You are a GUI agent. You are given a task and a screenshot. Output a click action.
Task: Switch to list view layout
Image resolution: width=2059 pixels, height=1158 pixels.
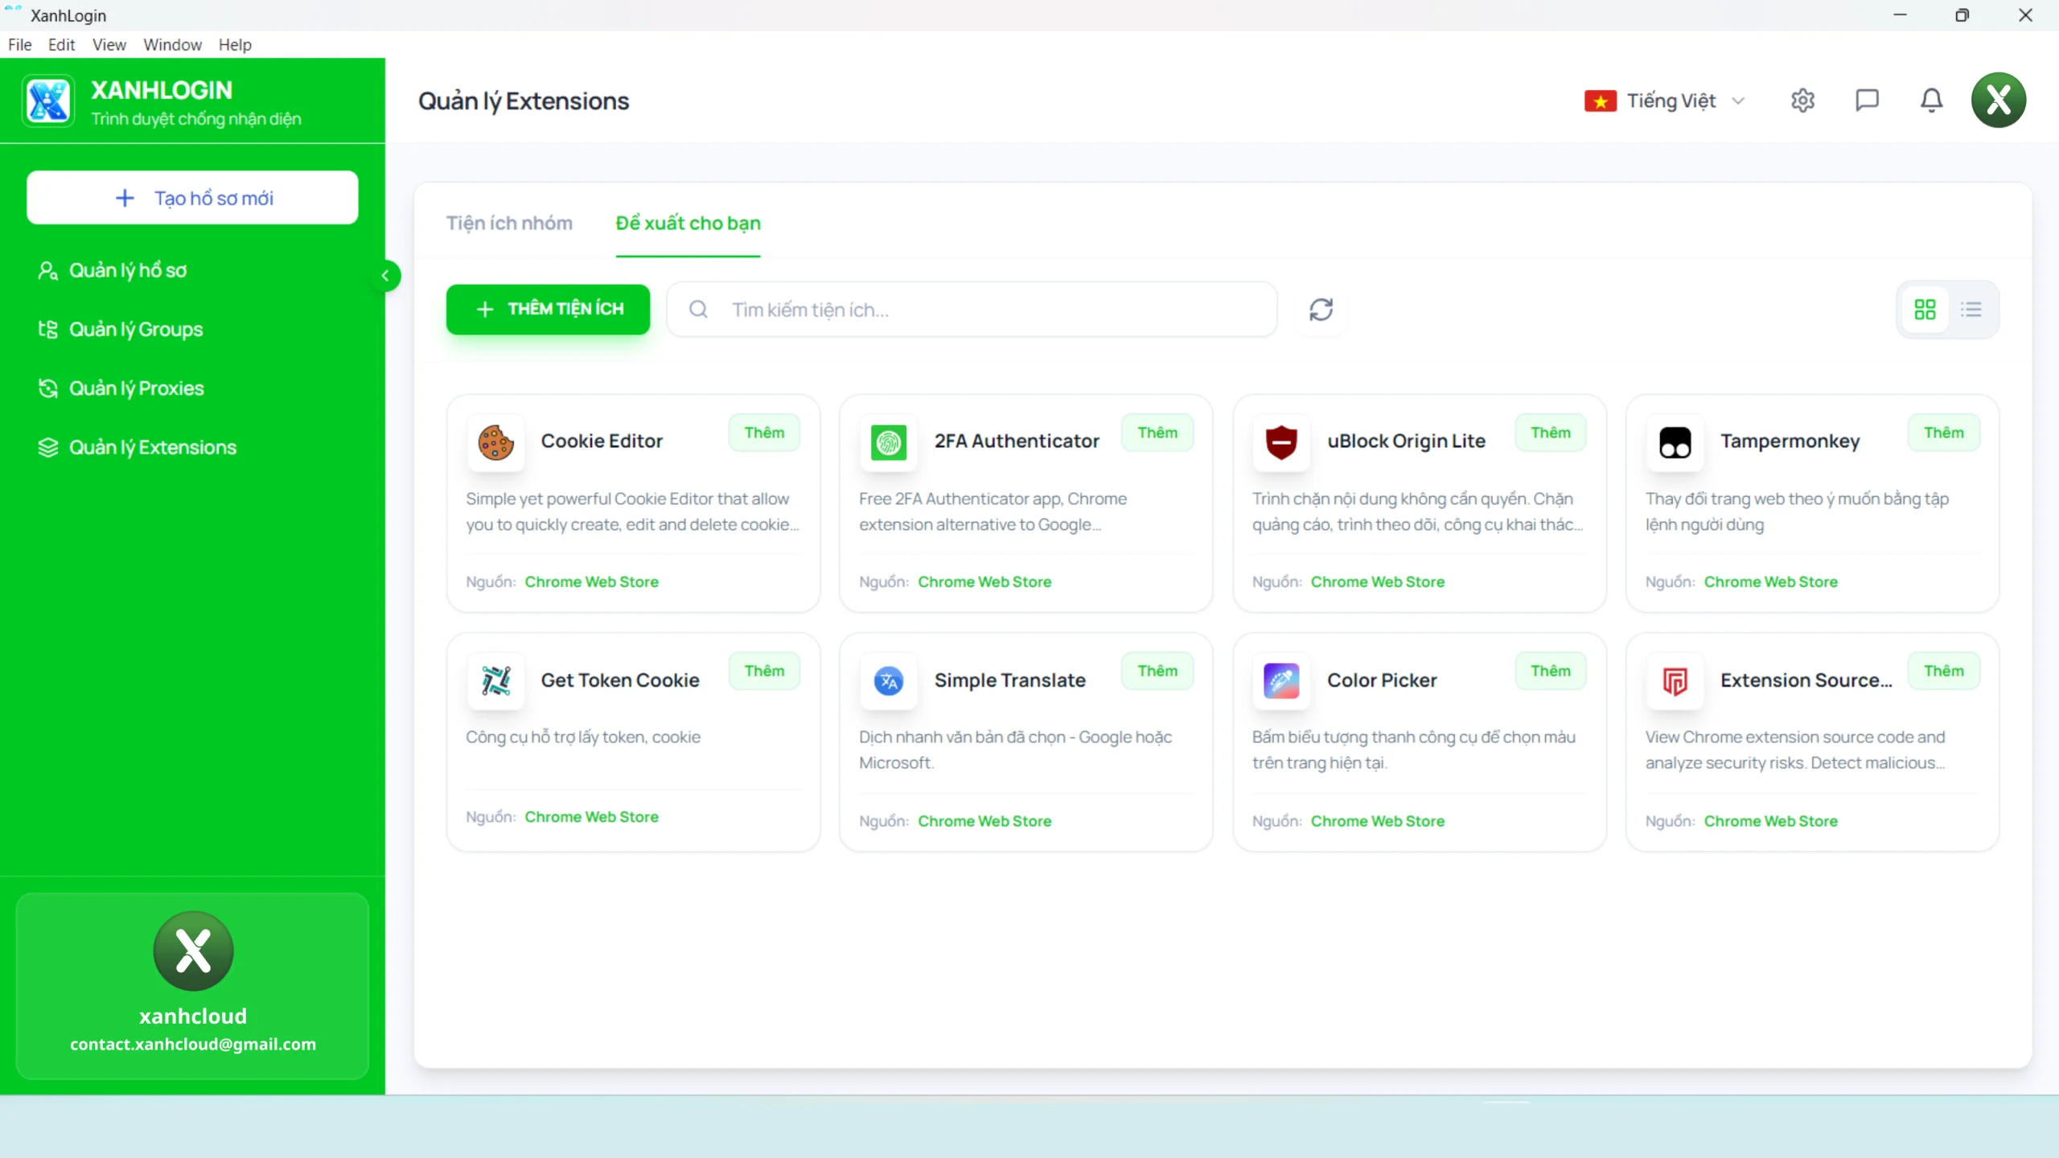point(1971,310)
